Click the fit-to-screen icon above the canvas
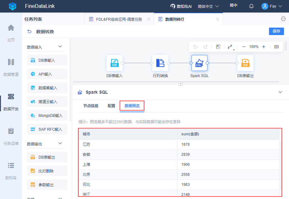Screen dimensions: 289x199 click(x=218, y=46)
